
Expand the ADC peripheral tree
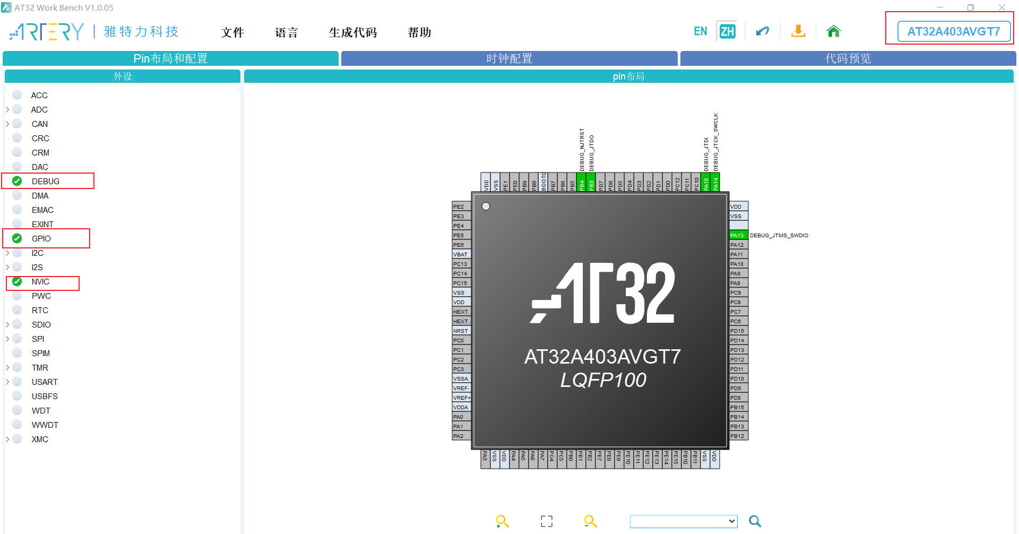(x=7, y=109)
